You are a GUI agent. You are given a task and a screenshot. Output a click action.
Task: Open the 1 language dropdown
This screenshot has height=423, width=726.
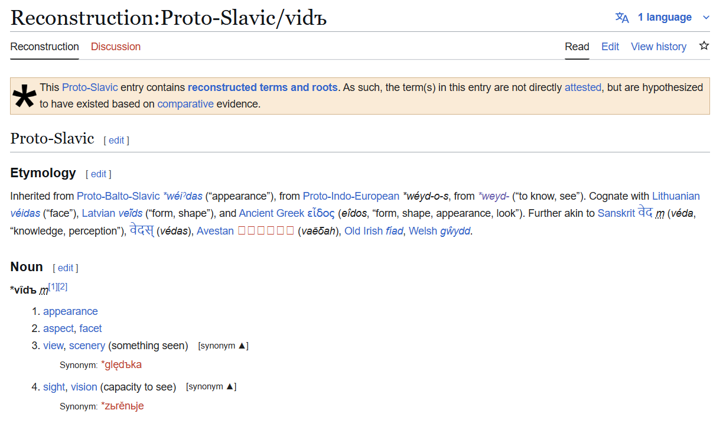point(663,17)
